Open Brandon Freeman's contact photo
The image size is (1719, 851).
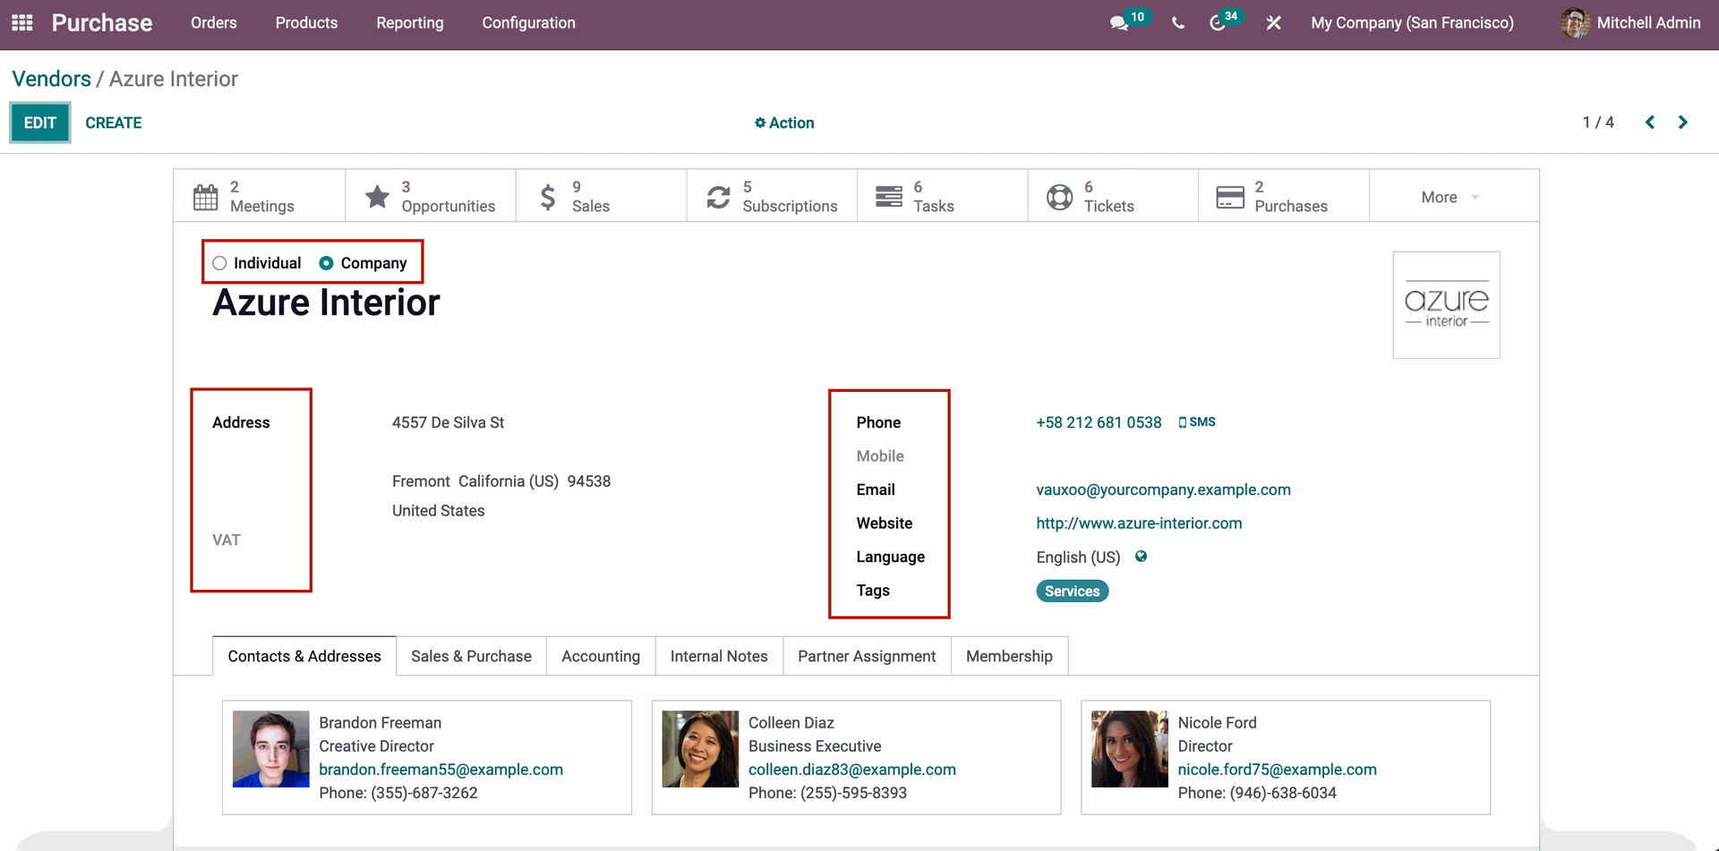(271, 749)
